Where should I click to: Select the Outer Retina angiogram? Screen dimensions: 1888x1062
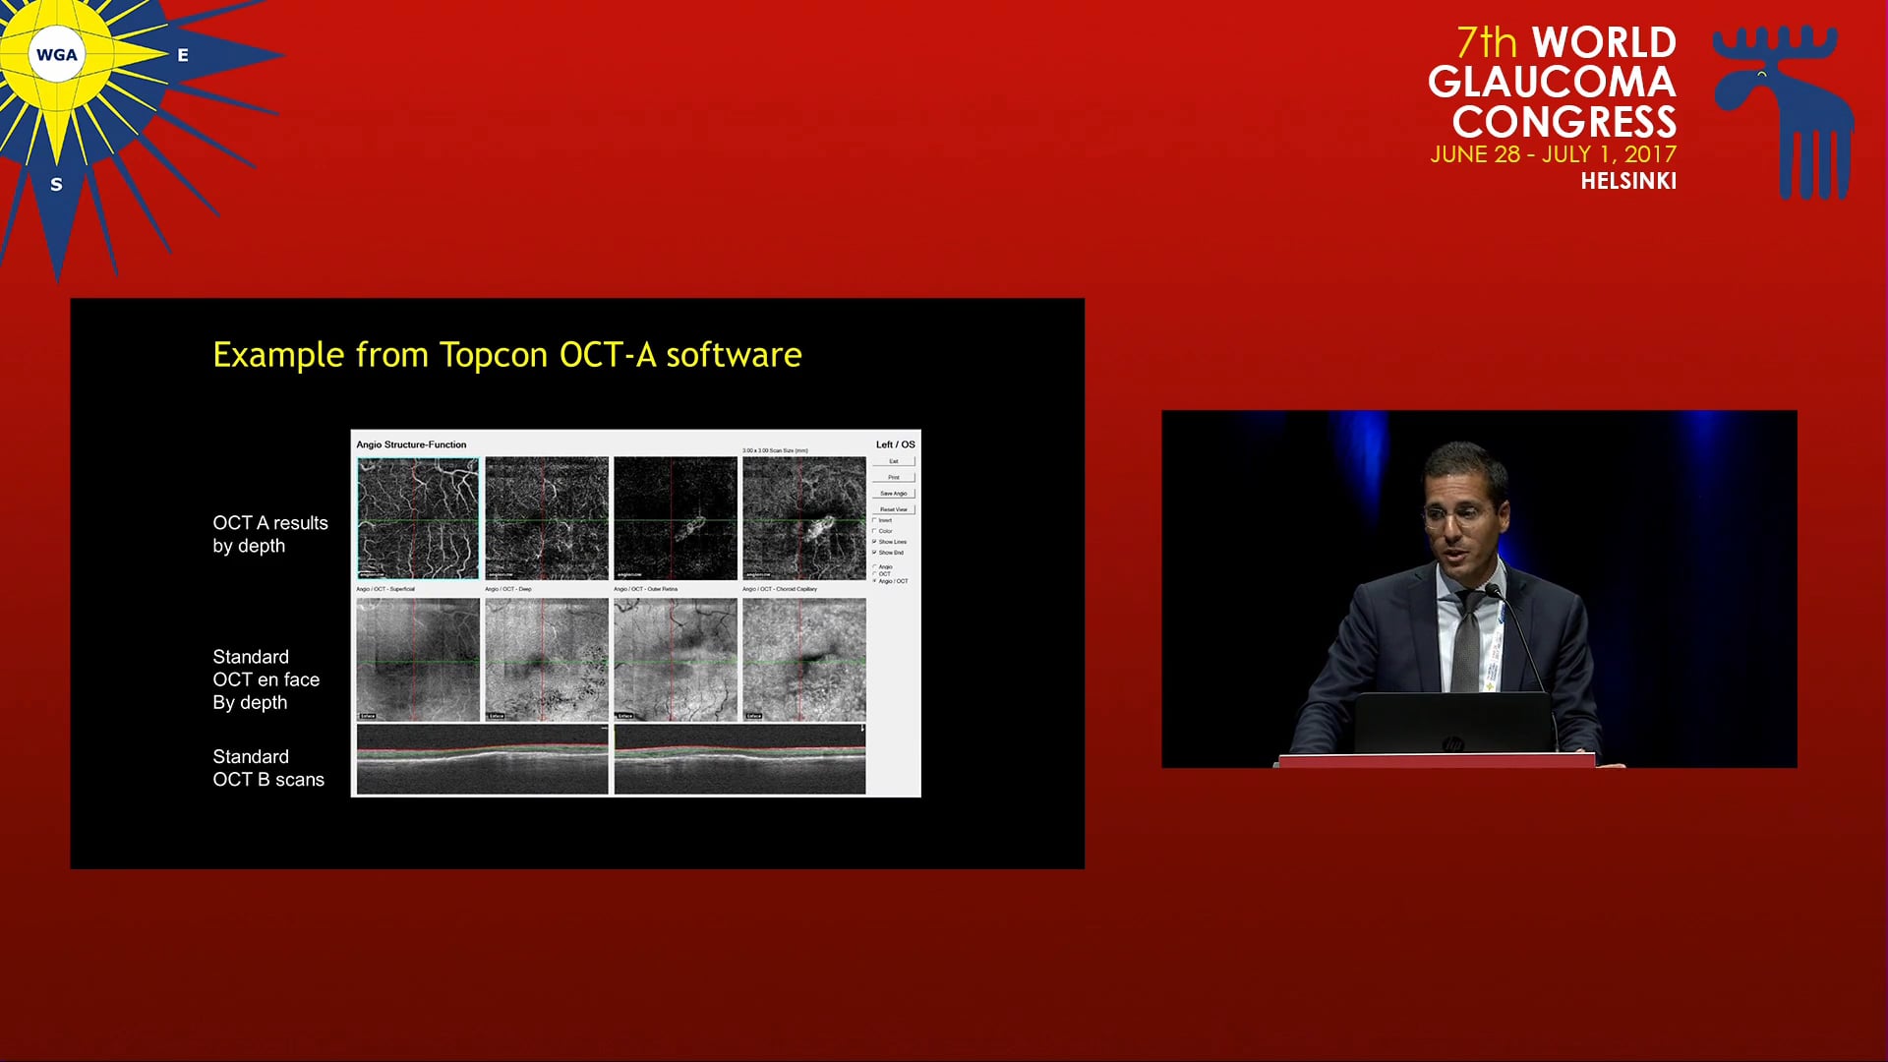[x=674, y=518]
